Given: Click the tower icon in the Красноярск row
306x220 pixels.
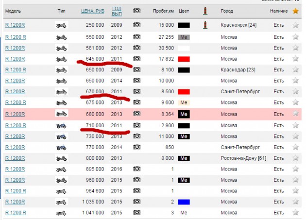Looking at the screenshot, I should (204, 24).
